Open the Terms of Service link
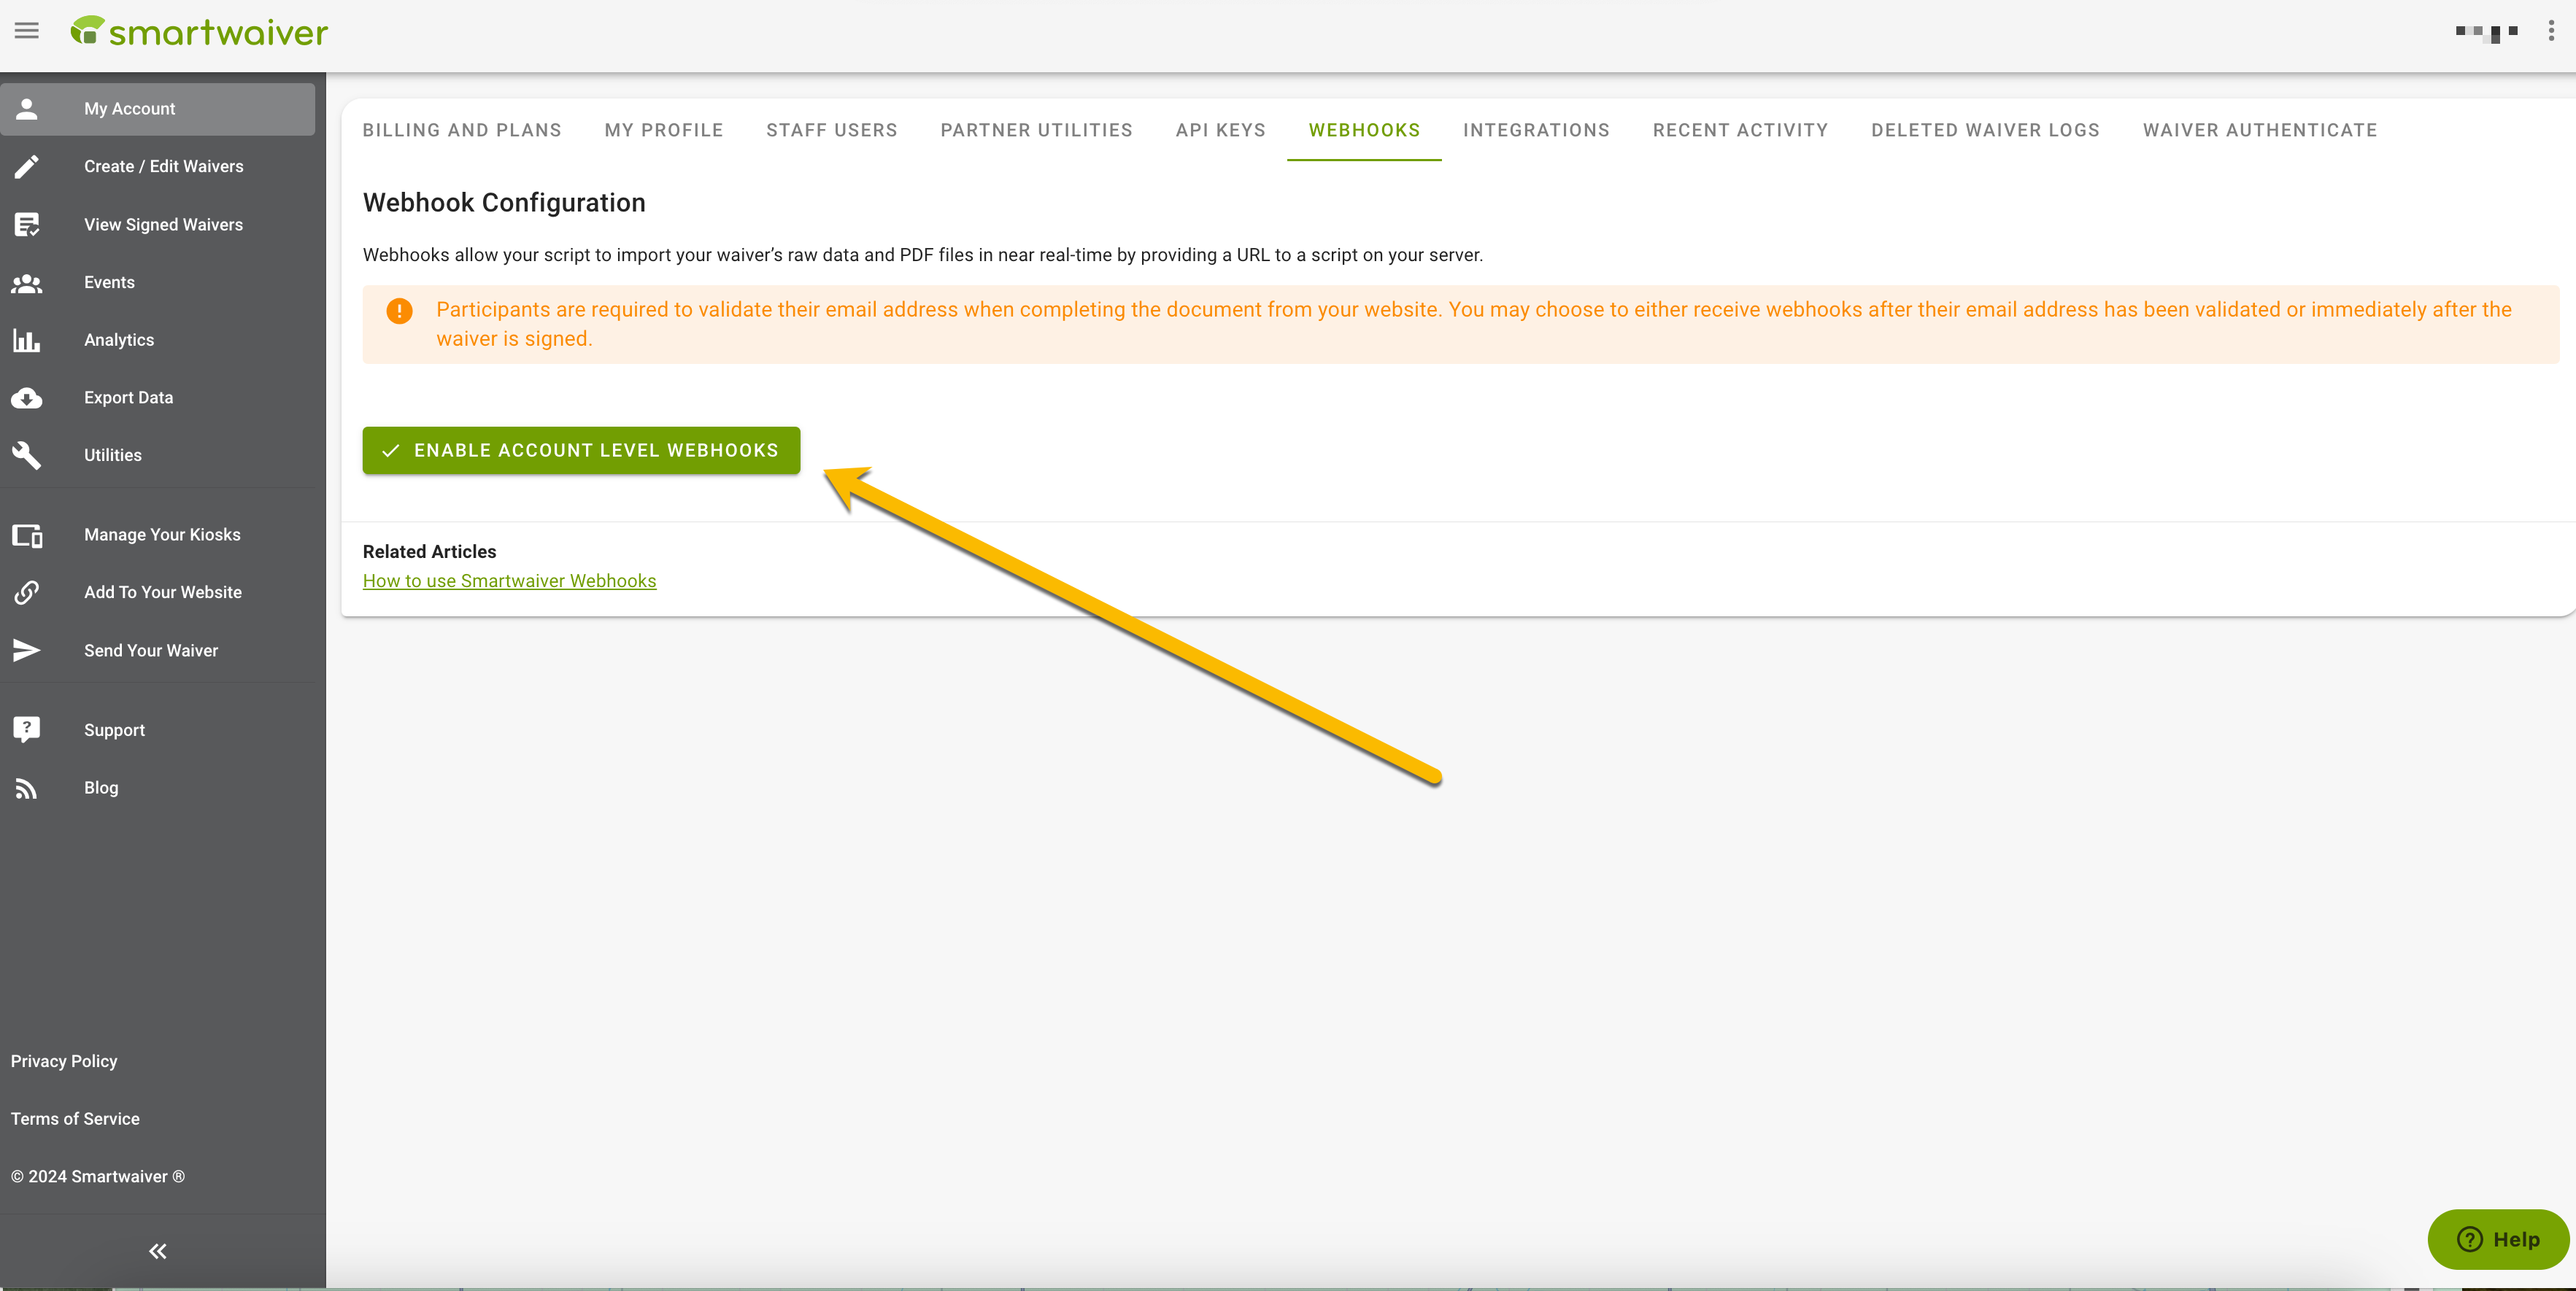2576x1291 pixels. [75, 1119]
